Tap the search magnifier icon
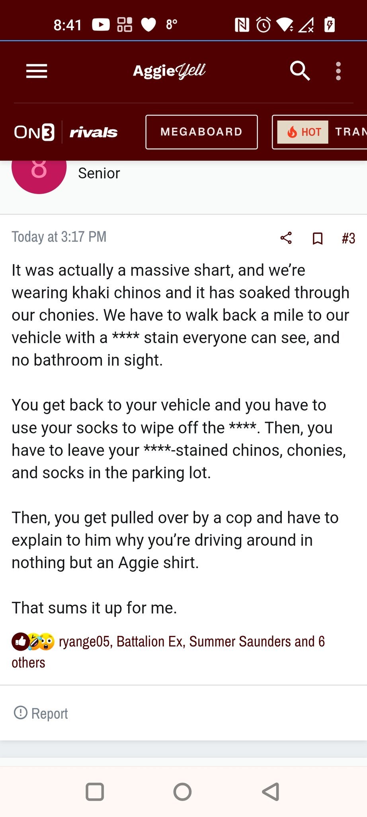 [x=300, y=71]
